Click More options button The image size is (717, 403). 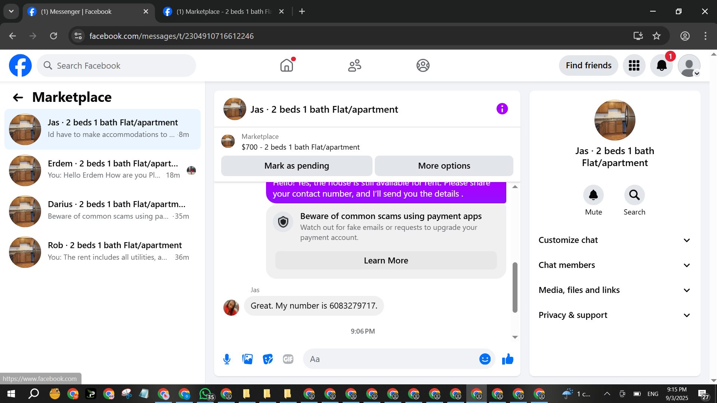(444, 166)
